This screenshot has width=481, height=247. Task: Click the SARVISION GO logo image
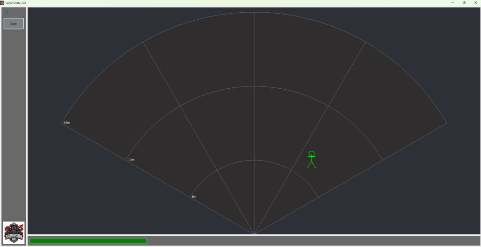coord(14,232)
